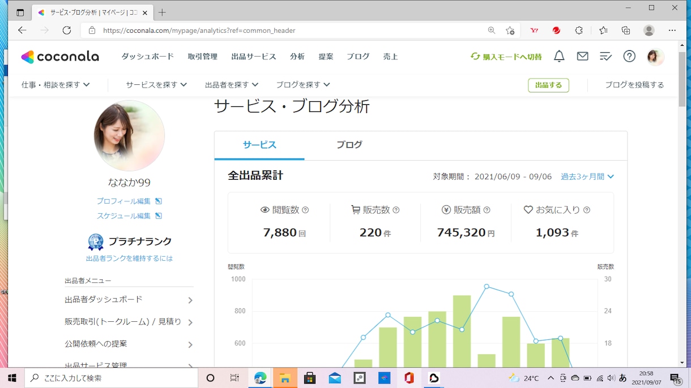This screenshot has width=691, height=388.
Task: Click the site lock icon in address bar
Action: pyautogui.click(x=92, y=30)
